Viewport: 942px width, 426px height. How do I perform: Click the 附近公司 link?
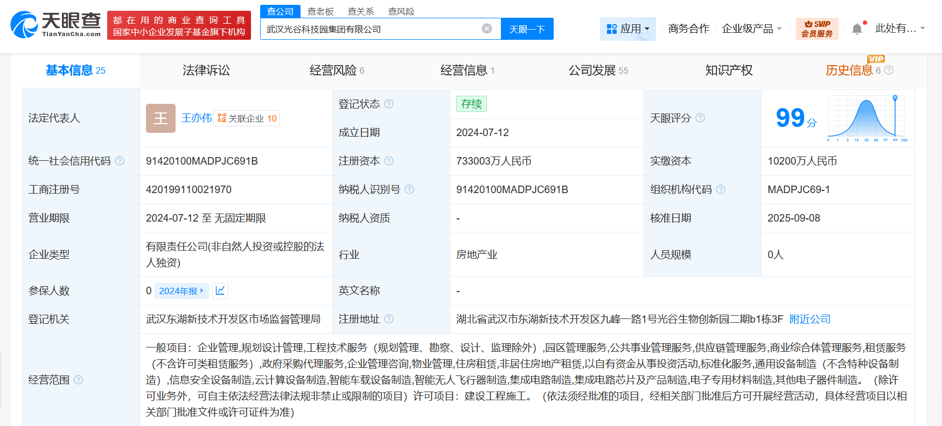point(810,319)
